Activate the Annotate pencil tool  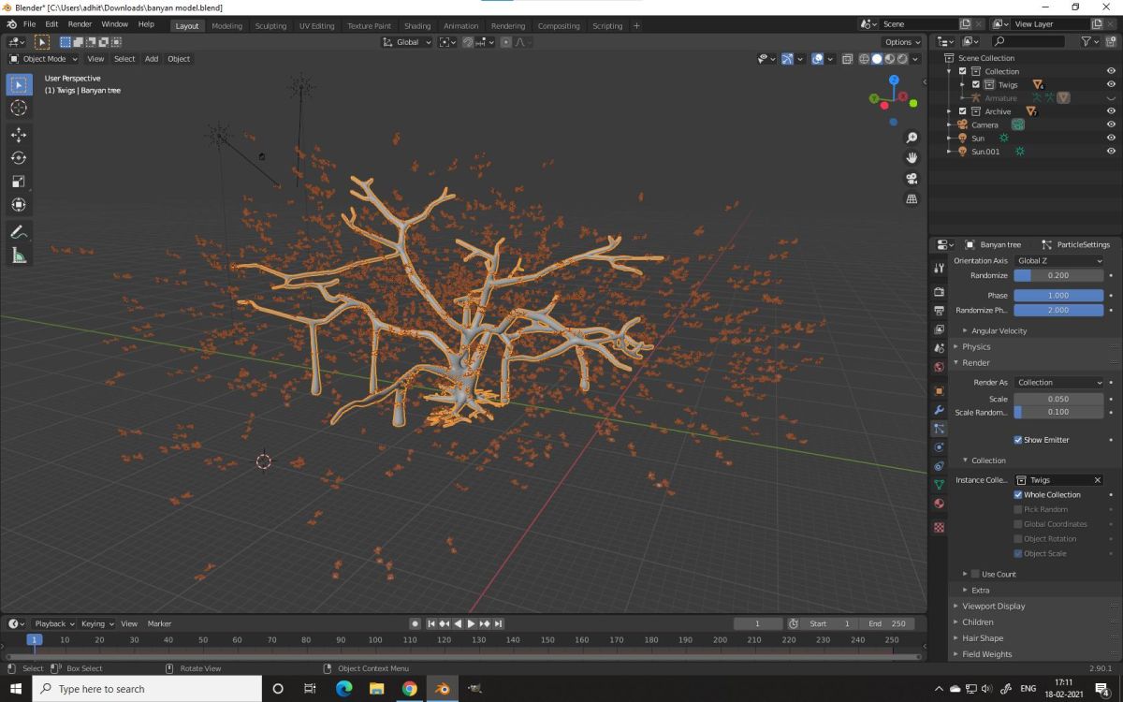click(x=19, y=232)
